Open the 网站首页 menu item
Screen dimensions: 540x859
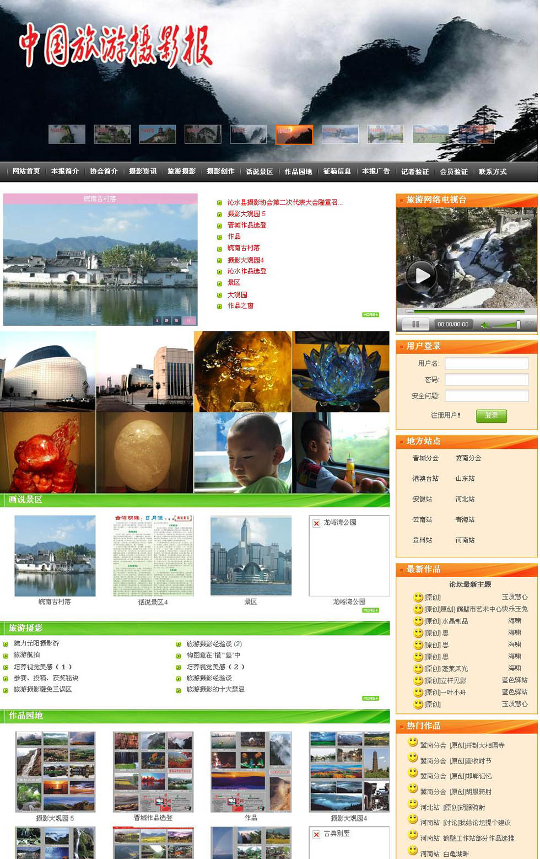point(26,171)
